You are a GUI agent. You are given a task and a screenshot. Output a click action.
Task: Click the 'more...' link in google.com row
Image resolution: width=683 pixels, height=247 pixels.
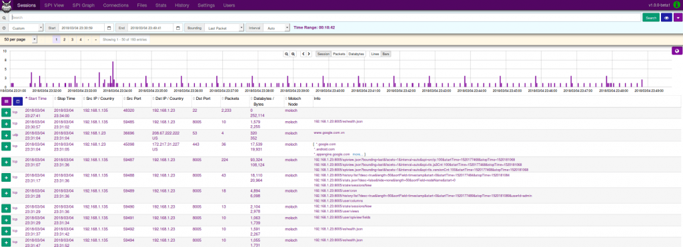point(358,154)
